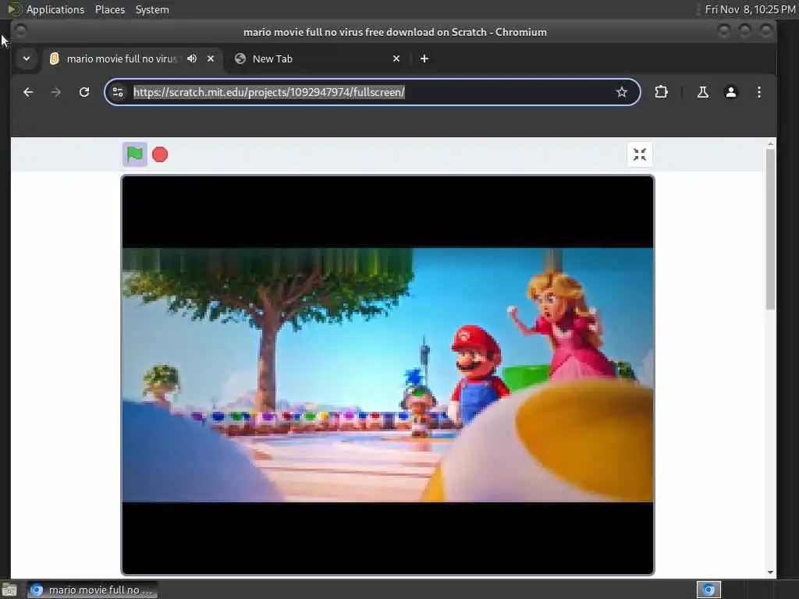Screen dimensions: 799x599
Task: Bookmark this page with the star icon
Action: click(621, 92)
